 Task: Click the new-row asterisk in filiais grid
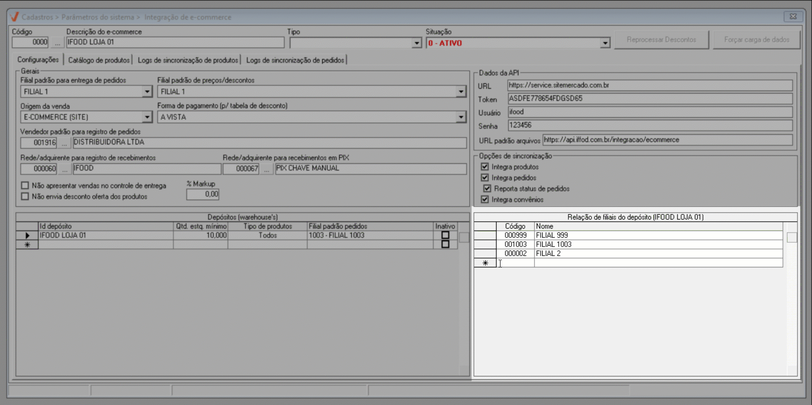click(x=485, y=263)
